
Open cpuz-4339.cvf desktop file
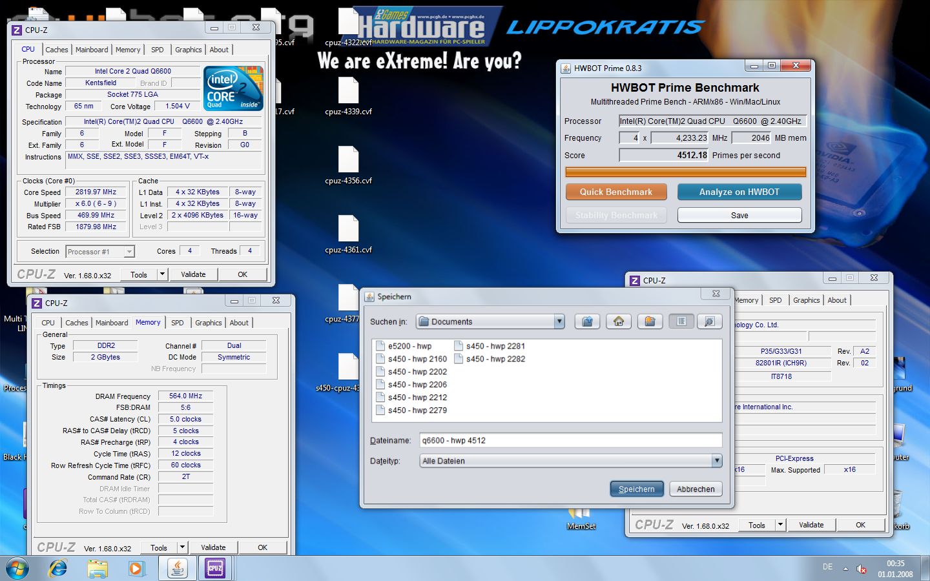pos(349,96)
